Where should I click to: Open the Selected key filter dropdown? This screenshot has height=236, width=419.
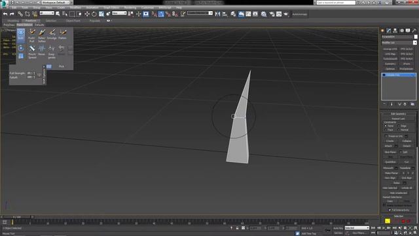(x=357, y=228)
